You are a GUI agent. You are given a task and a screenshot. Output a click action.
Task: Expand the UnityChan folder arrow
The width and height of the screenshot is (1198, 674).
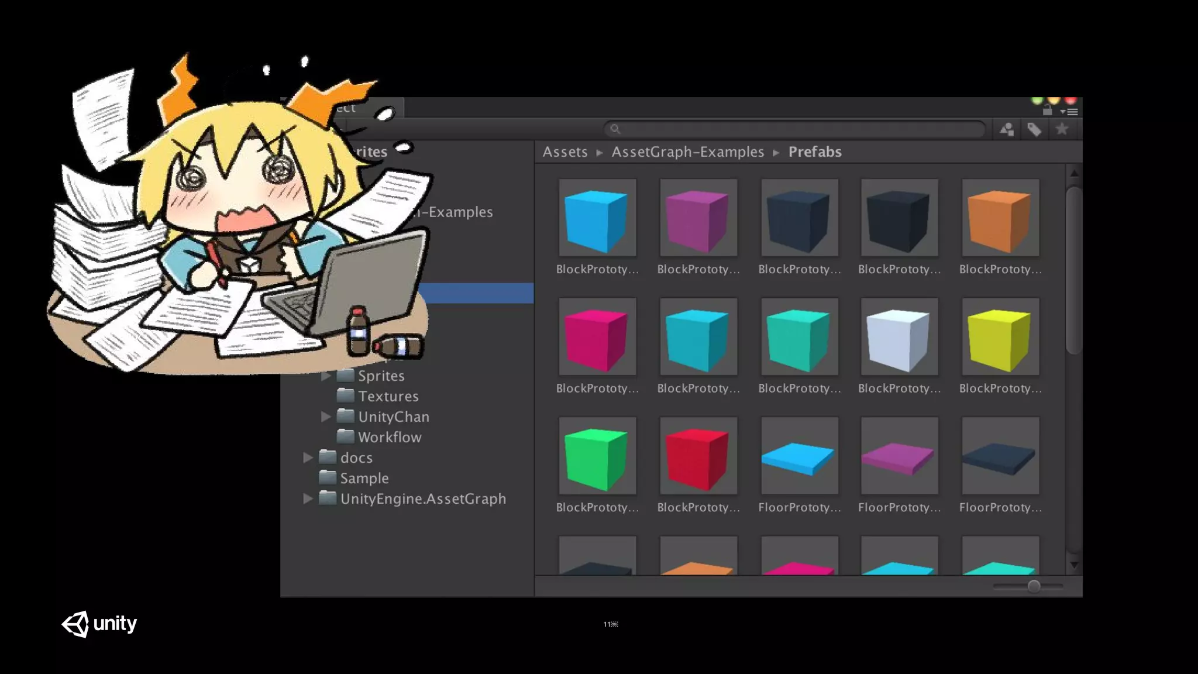click(326, 417)
